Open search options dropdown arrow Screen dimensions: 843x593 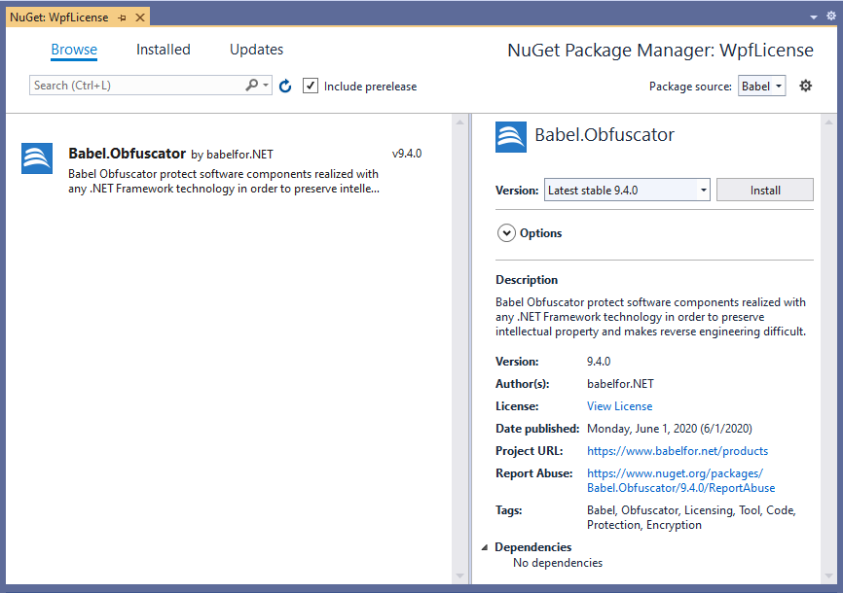pyautogui.click(x=266, y=85)
